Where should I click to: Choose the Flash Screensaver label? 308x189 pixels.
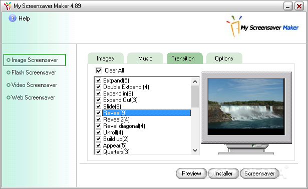click(34, 72)
